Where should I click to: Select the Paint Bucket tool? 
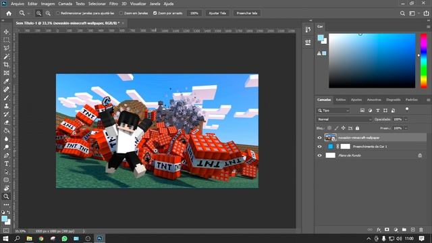point(6,131)
